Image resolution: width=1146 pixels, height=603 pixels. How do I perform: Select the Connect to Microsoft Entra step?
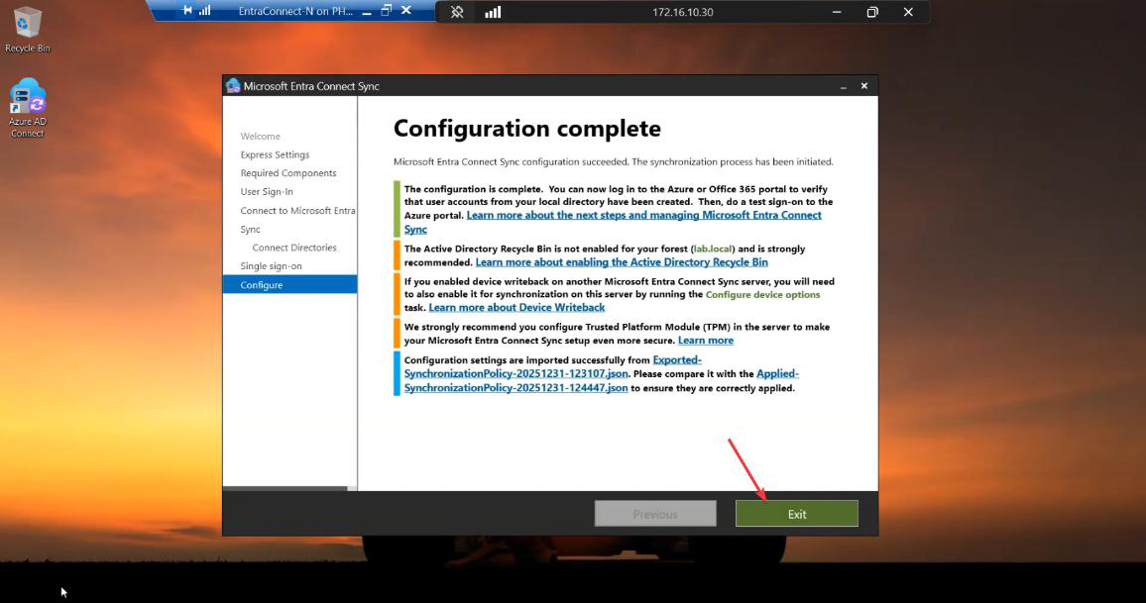[297, 210]
